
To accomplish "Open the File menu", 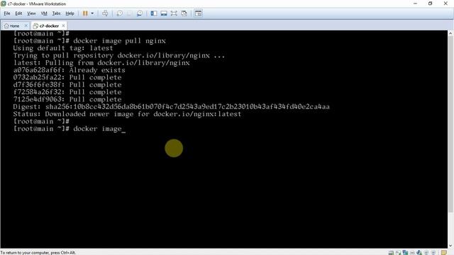I will 7,13.
